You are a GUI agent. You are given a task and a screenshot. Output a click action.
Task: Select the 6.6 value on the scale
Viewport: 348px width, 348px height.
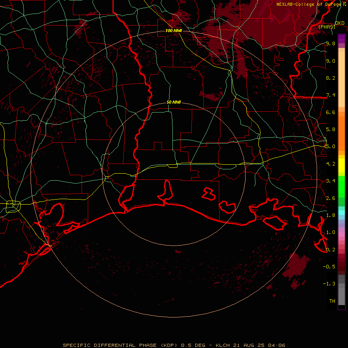(331, 112)
